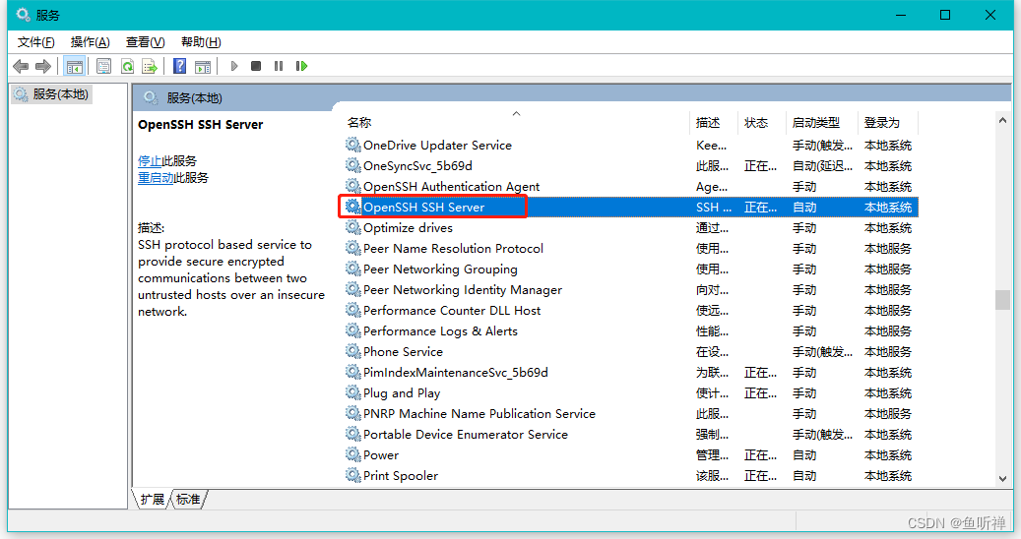Sort by the 状态 column header
The width and height of the screenshot is (1021, 539).
pyautogui.click(x=756, y=122)
